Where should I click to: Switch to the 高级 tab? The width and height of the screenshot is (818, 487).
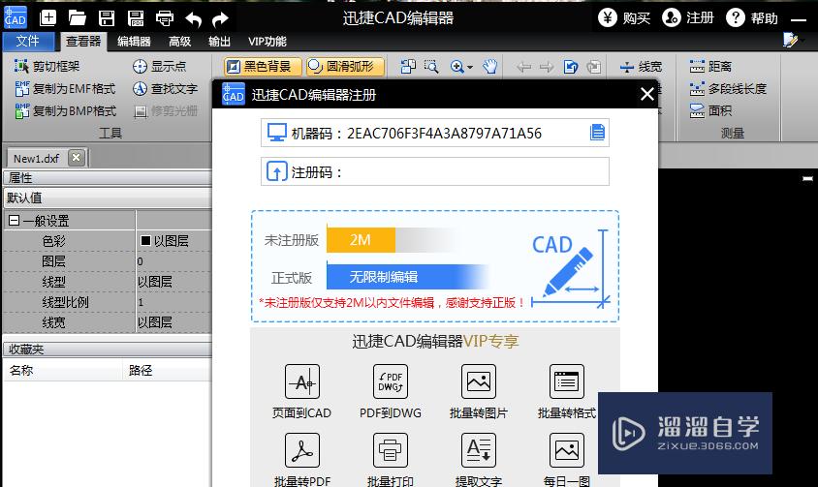[180, 42]
